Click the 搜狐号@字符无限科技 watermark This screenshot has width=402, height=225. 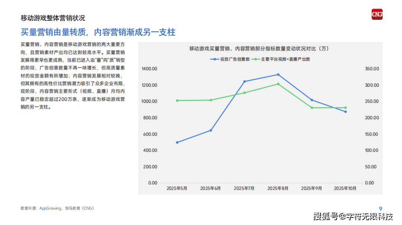(x=353, y=216)
